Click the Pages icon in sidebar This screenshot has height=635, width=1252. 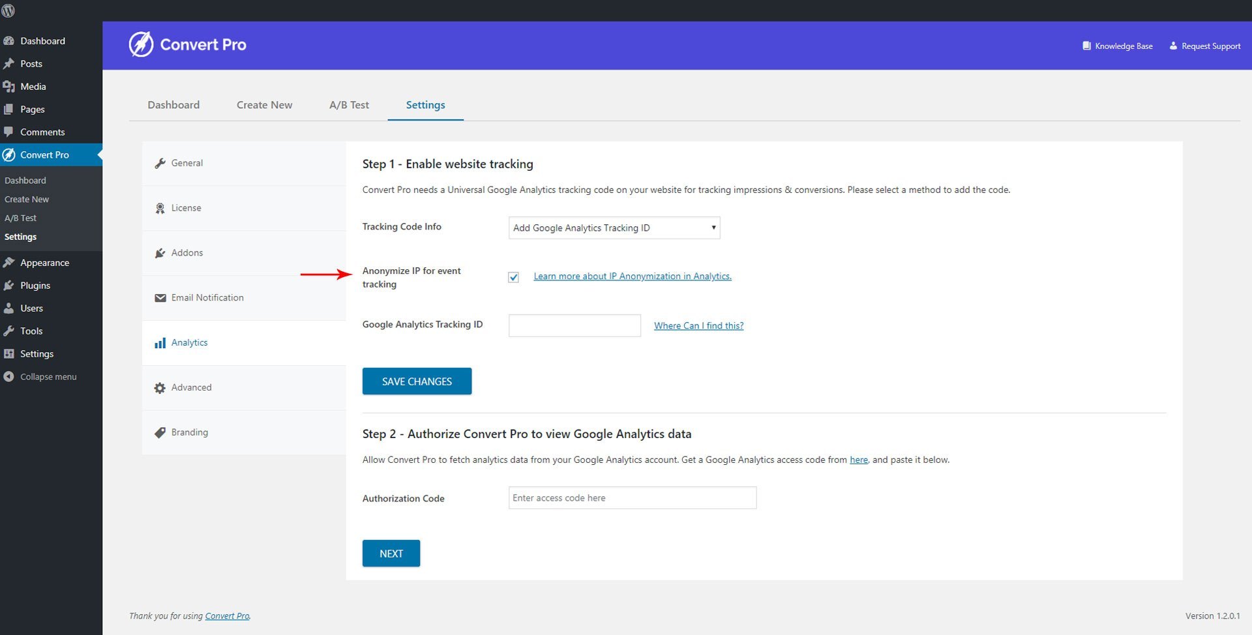point(8,109)
